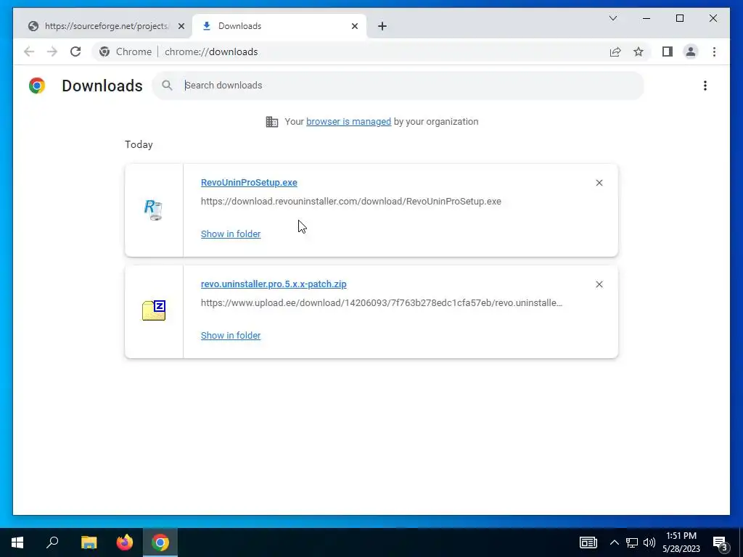This screenshot has height=557, width=743.
Task: Launch Firefox from the taskbar
Action: pyautogui.click(x=125, y=542)
